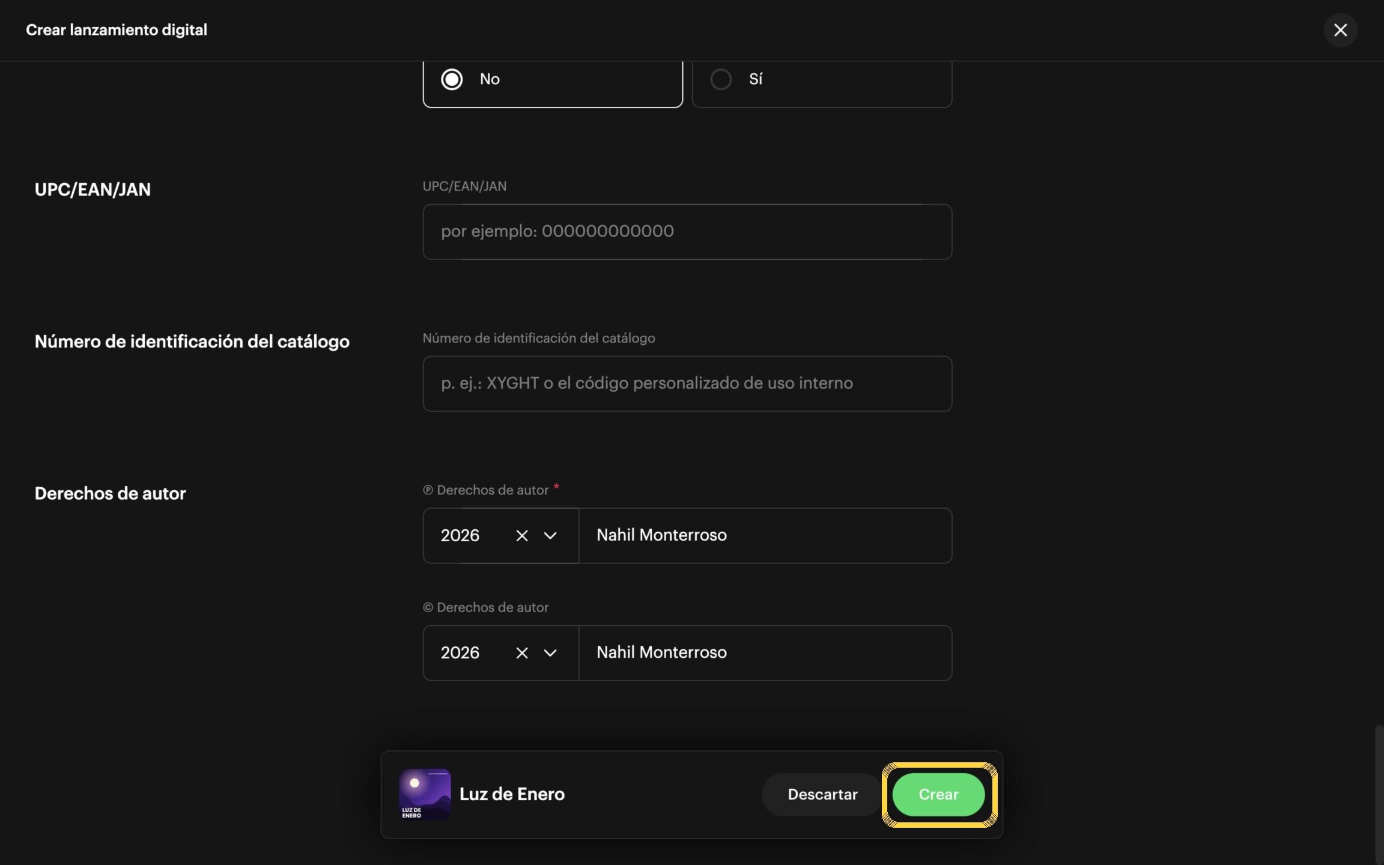Click the ℗ Derechos de autor label

[x=485, y=490]
